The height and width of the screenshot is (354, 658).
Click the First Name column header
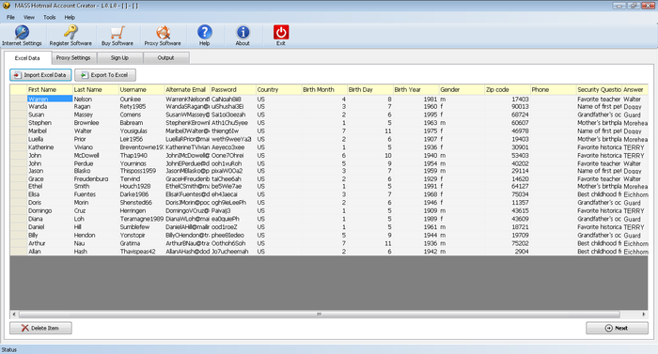click(50, 90)
